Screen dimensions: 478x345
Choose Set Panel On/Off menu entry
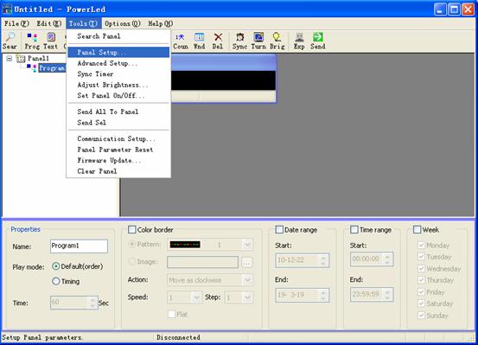(118, 95)
